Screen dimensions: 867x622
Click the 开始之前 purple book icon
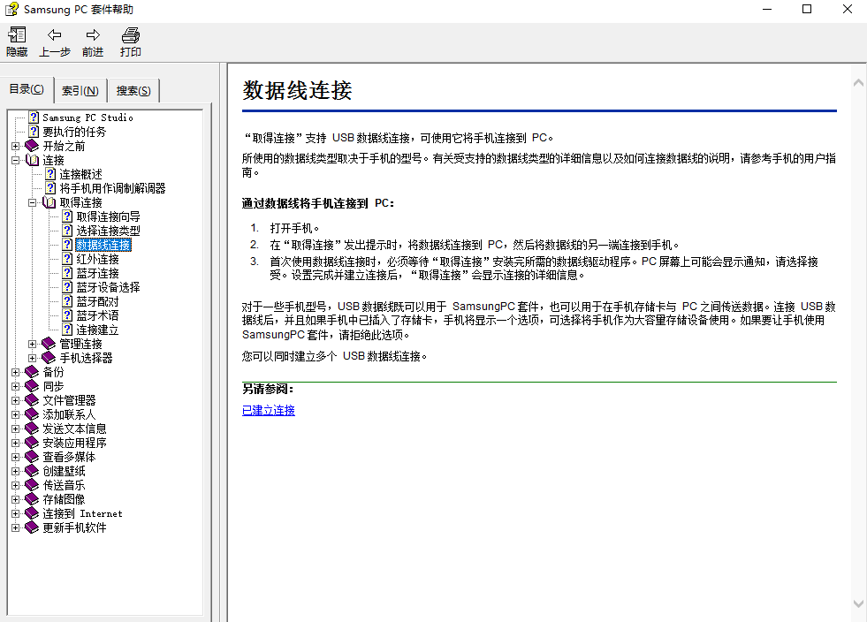[x=32, y=146]
